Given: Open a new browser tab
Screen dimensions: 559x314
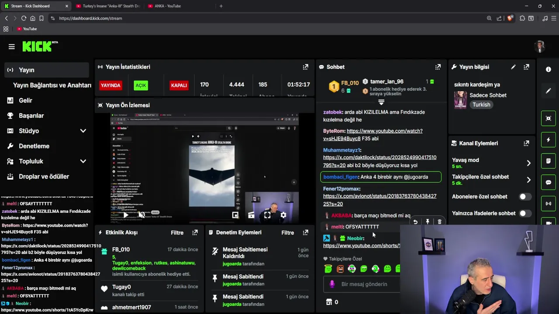Looking at the screenshot, I should click(221, 6).
